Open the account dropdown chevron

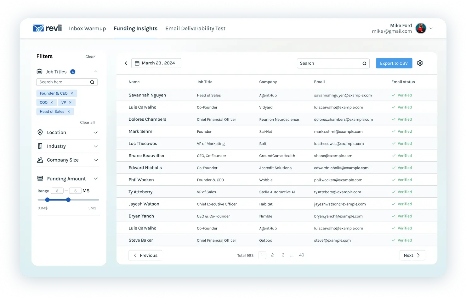(x=431, y=28)
